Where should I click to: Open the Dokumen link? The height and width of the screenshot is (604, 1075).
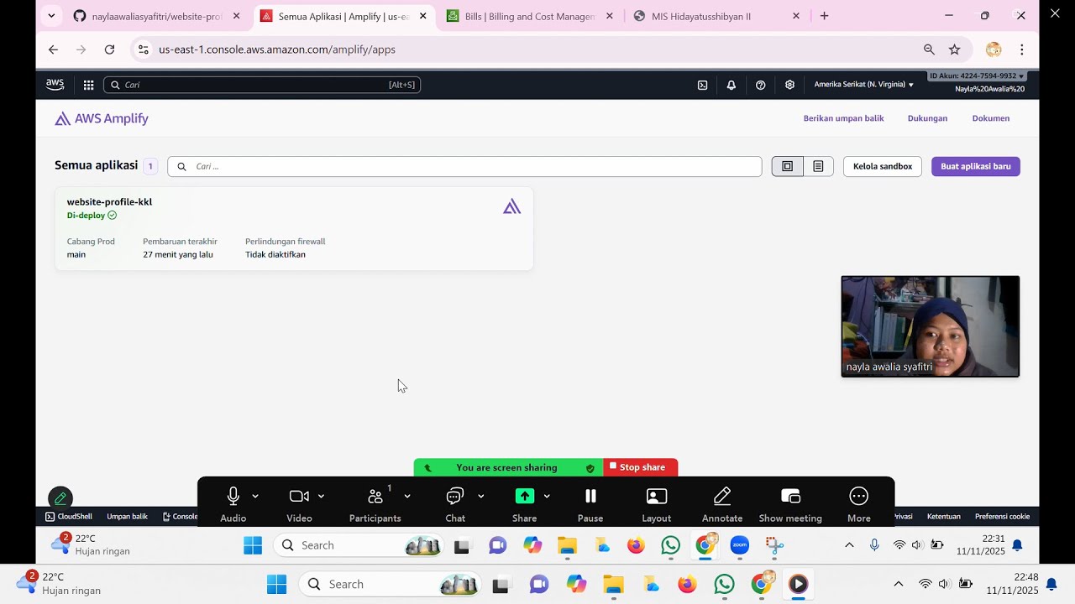pos(991,118)
